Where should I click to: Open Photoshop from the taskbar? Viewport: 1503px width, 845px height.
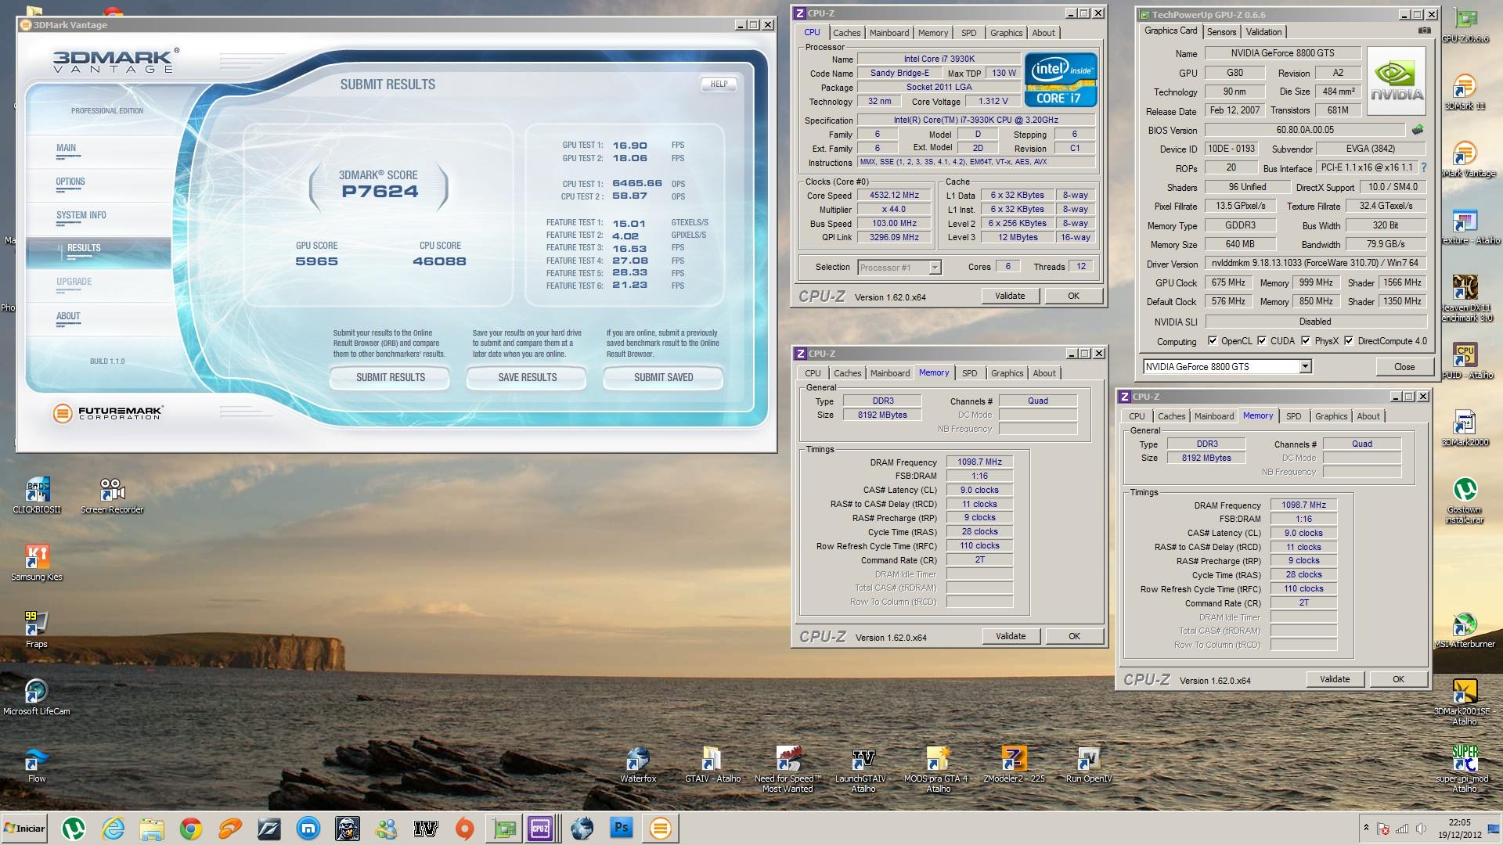click(x=622, y=829)
